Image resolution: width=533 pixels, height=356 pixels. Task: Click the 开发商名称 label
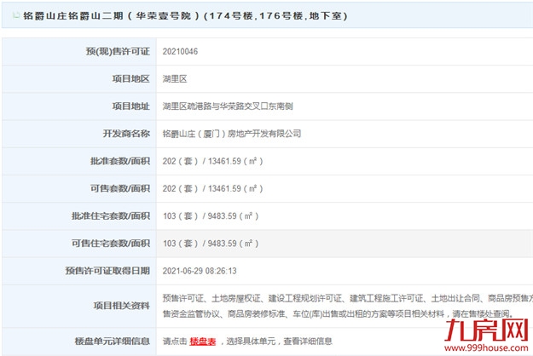click(x=126, y=134)
